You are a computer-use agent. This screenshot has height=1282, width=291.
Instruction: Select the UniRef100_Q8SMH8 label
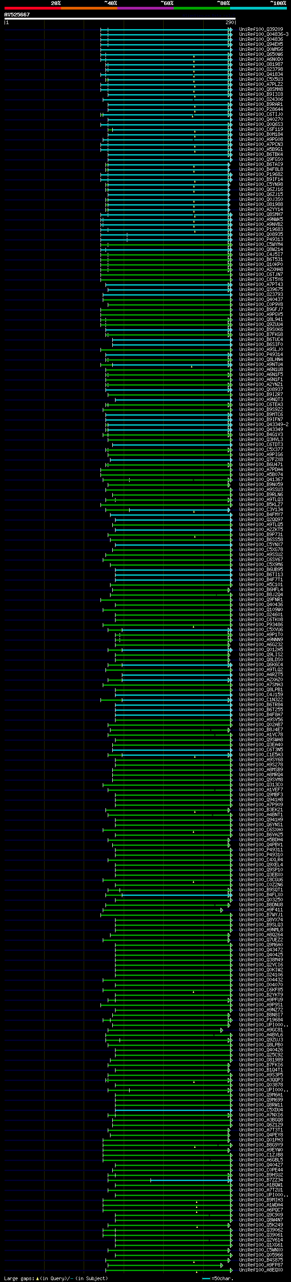point(261,90)
